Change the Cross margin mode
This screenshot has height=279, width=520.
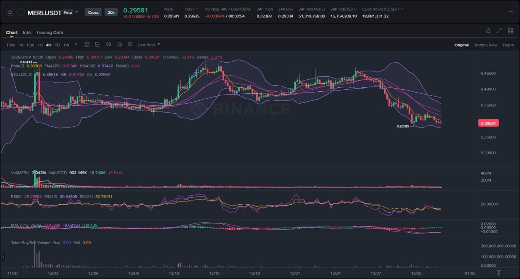coord(93,12)
